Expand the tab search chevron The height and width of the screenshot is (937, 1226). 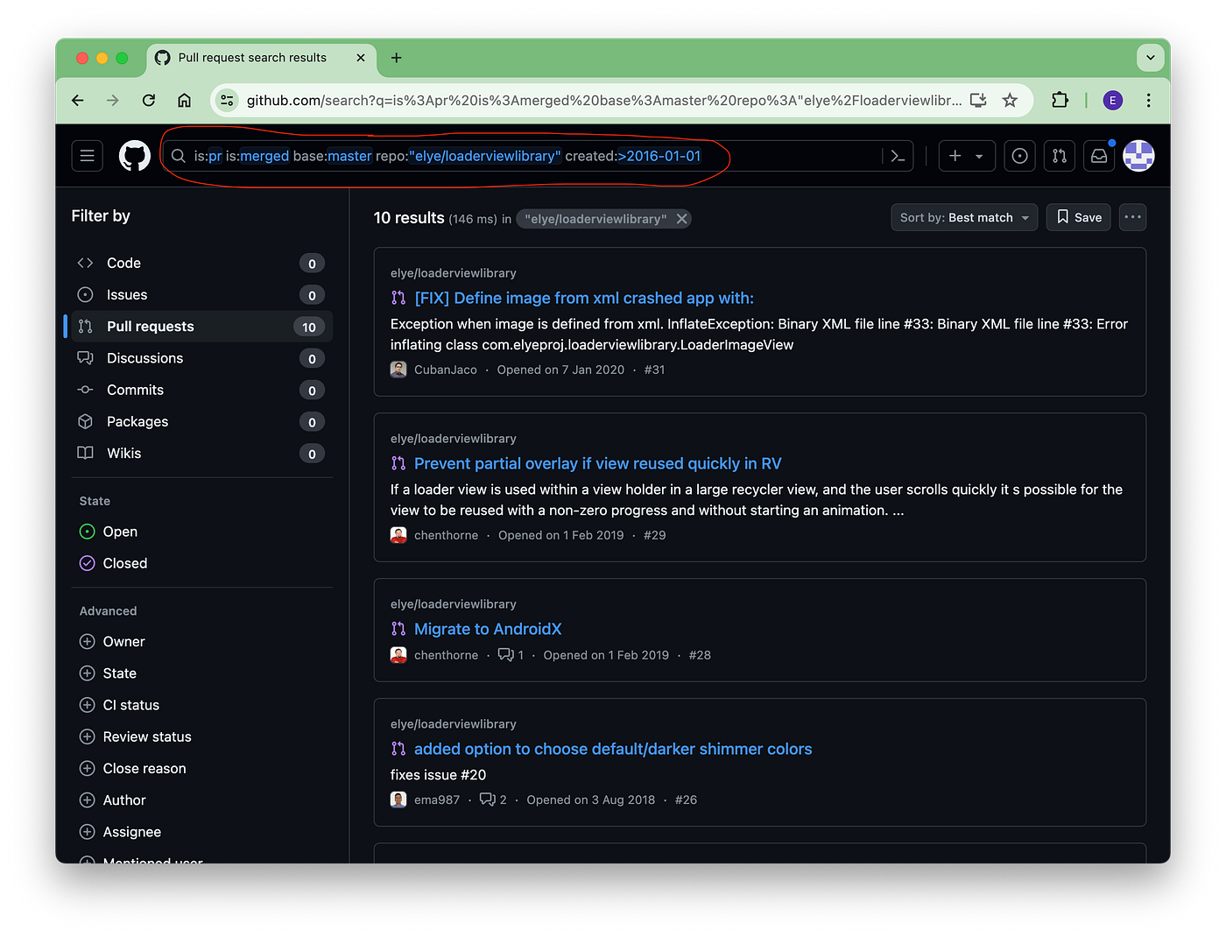click(x=1151, y=58)
